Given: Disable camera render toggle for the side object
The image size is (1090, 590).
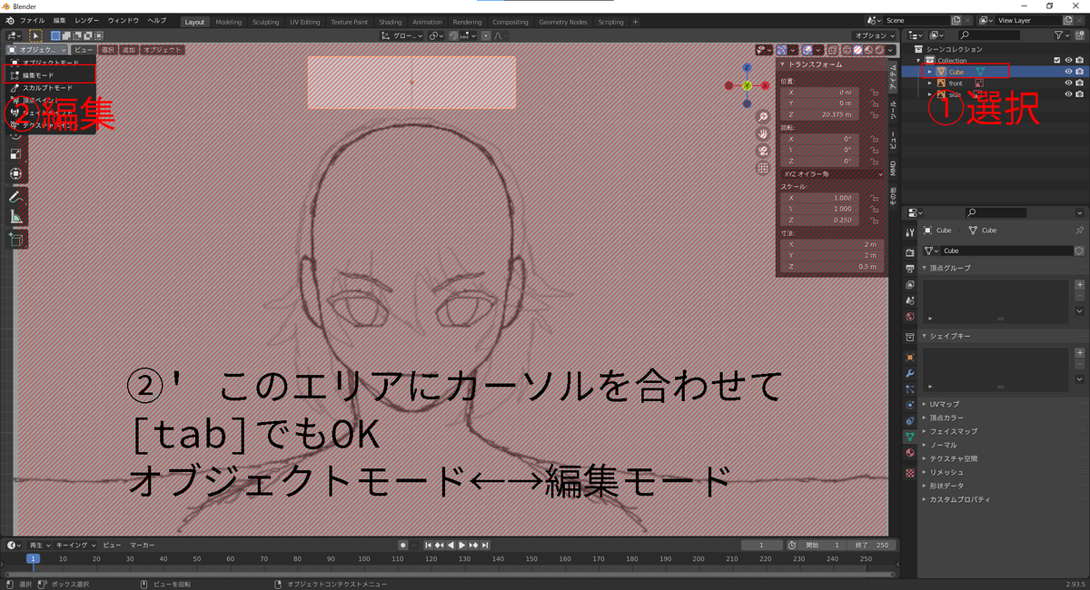Looking at the screenshot, I should point(1080,93).
